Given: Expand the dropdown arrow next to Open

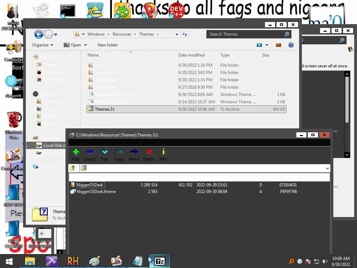Looking at the screenshot, I should pyautogui.click(x=86, y=45).
